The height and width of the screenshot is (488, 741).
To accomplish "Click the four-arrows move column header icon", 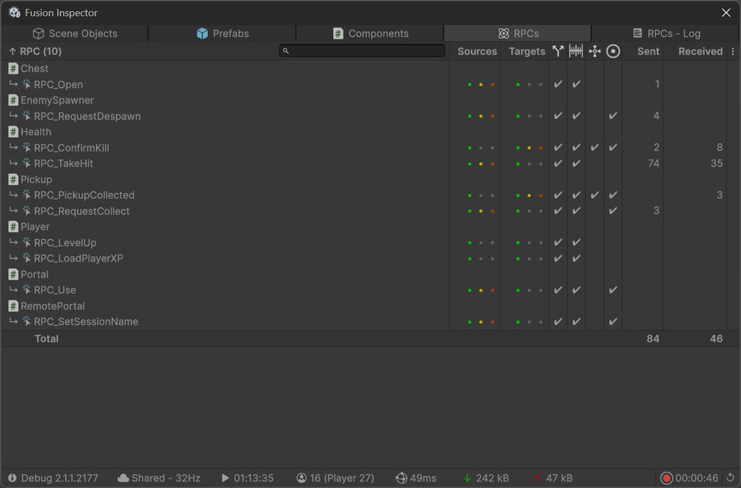I will pyautogui.click(x=594, y=51).
